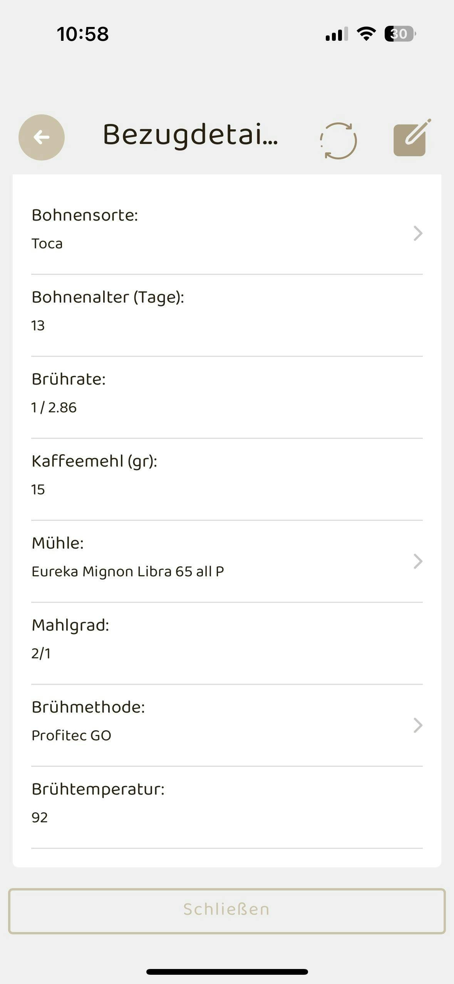Tap the Brühtemperatur value 92
Image resolution: width=454 pixels, height=984 pixels.
click(x=40, y=818)
